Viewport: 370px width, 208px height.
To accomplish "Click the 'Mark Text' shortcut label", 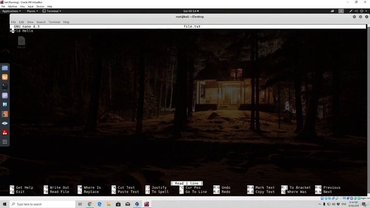I will pos(265,188).
